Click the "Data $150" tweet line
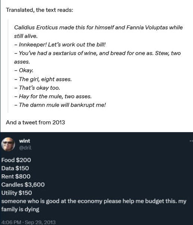193x225 pixels. (15, 168)
